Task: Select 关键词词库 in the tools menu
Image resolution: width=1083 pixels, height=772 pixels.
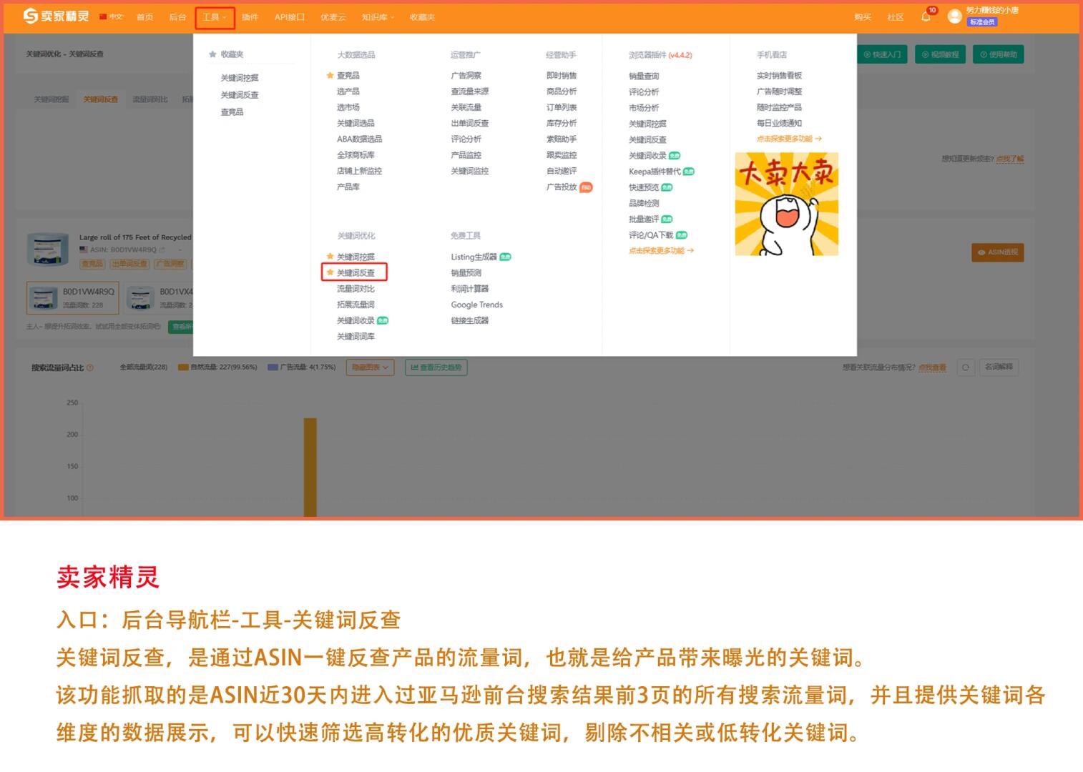Action: click(x=356, y=337)
